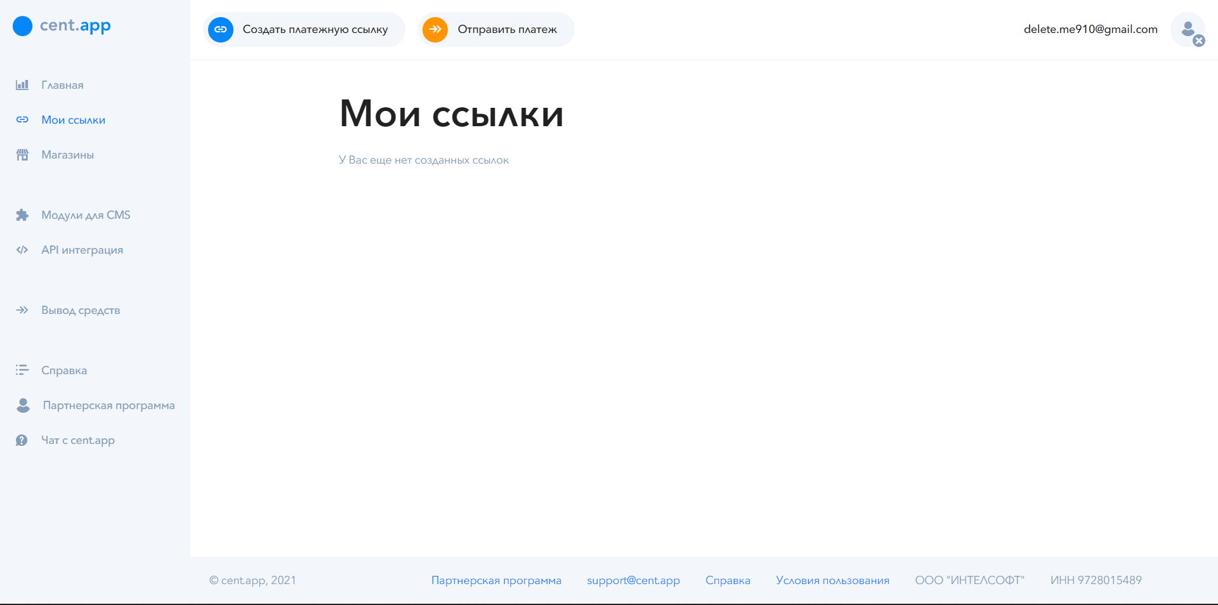Click © cent.app, 2021 copyright text
1218x605 pixels.
252,580
